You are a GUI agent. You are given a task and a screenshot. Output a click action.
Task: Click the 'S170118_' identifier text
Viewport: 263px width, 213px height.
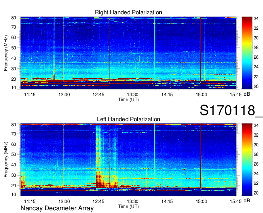[231, 111]
